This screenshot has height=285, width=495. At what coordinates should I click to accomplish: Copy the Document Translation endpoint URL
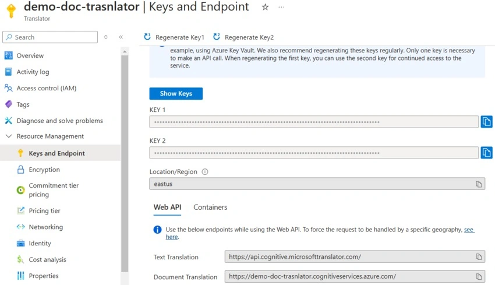tap(479, 276)
